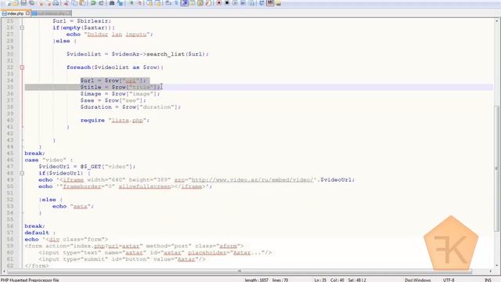This screenshot has width=501, height=282.
Task: Click the Stop recording square icon
Action: tap(227, 3)
